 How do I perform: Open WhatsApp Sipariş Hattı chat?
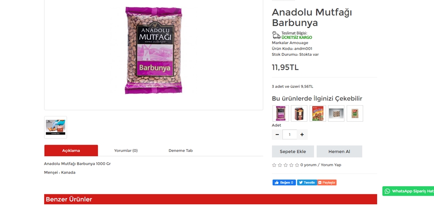[x=408, y=191]
